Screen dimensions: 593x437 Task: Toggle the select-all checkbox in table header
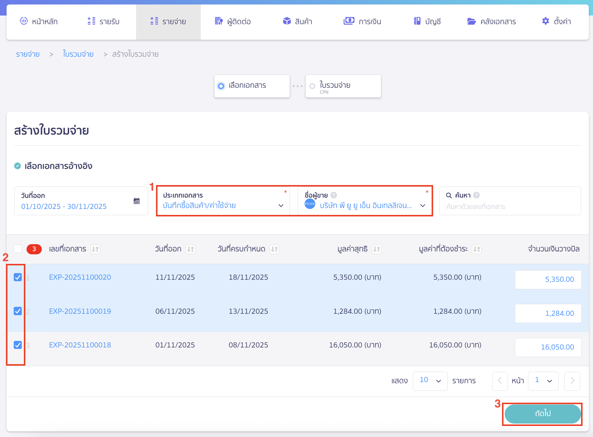[18, 249]
